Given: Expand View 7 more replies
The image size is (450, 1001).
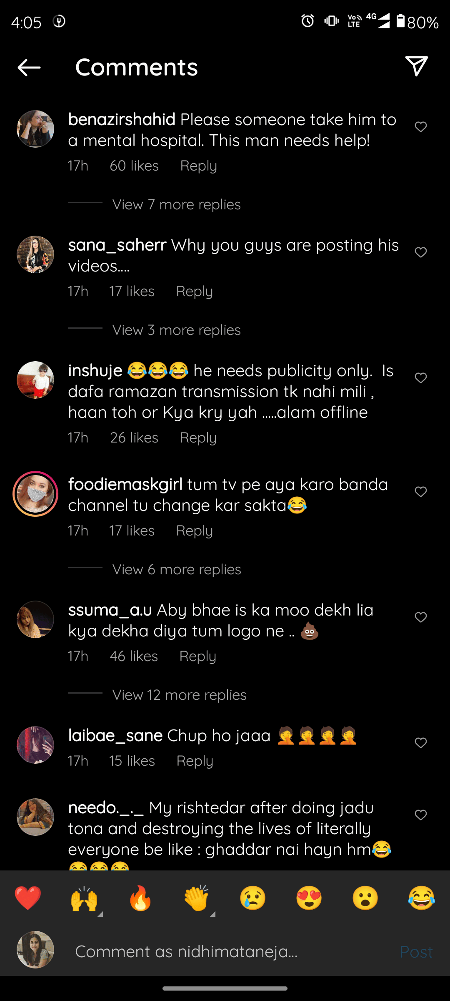Looking at the screenshot, I should pyautogui.click(x=176, y=205).
